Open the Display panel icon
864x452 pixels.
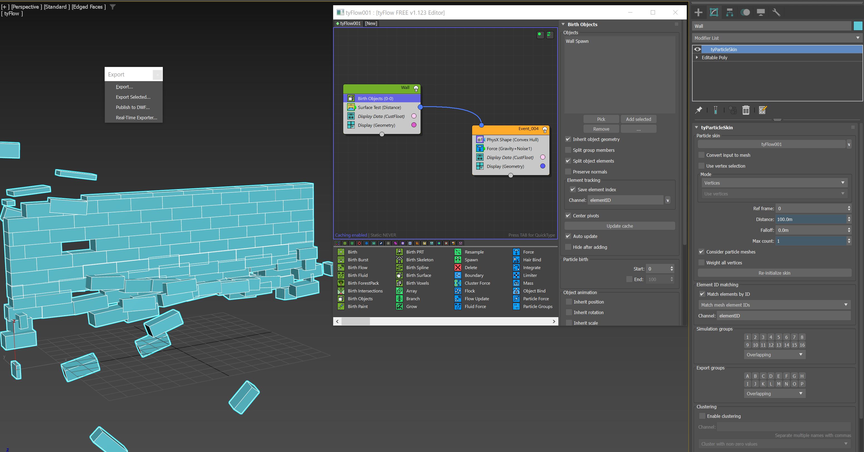761,13
